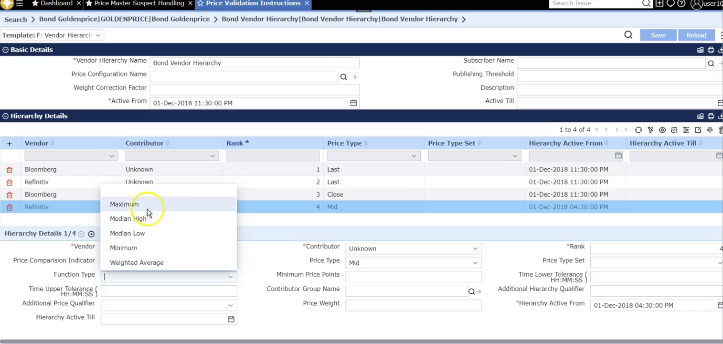Image resolution: width=723 pixels, height=344 pixels.
Task: Open the chat bubble icon in header
Action: (x=670, y=3)
